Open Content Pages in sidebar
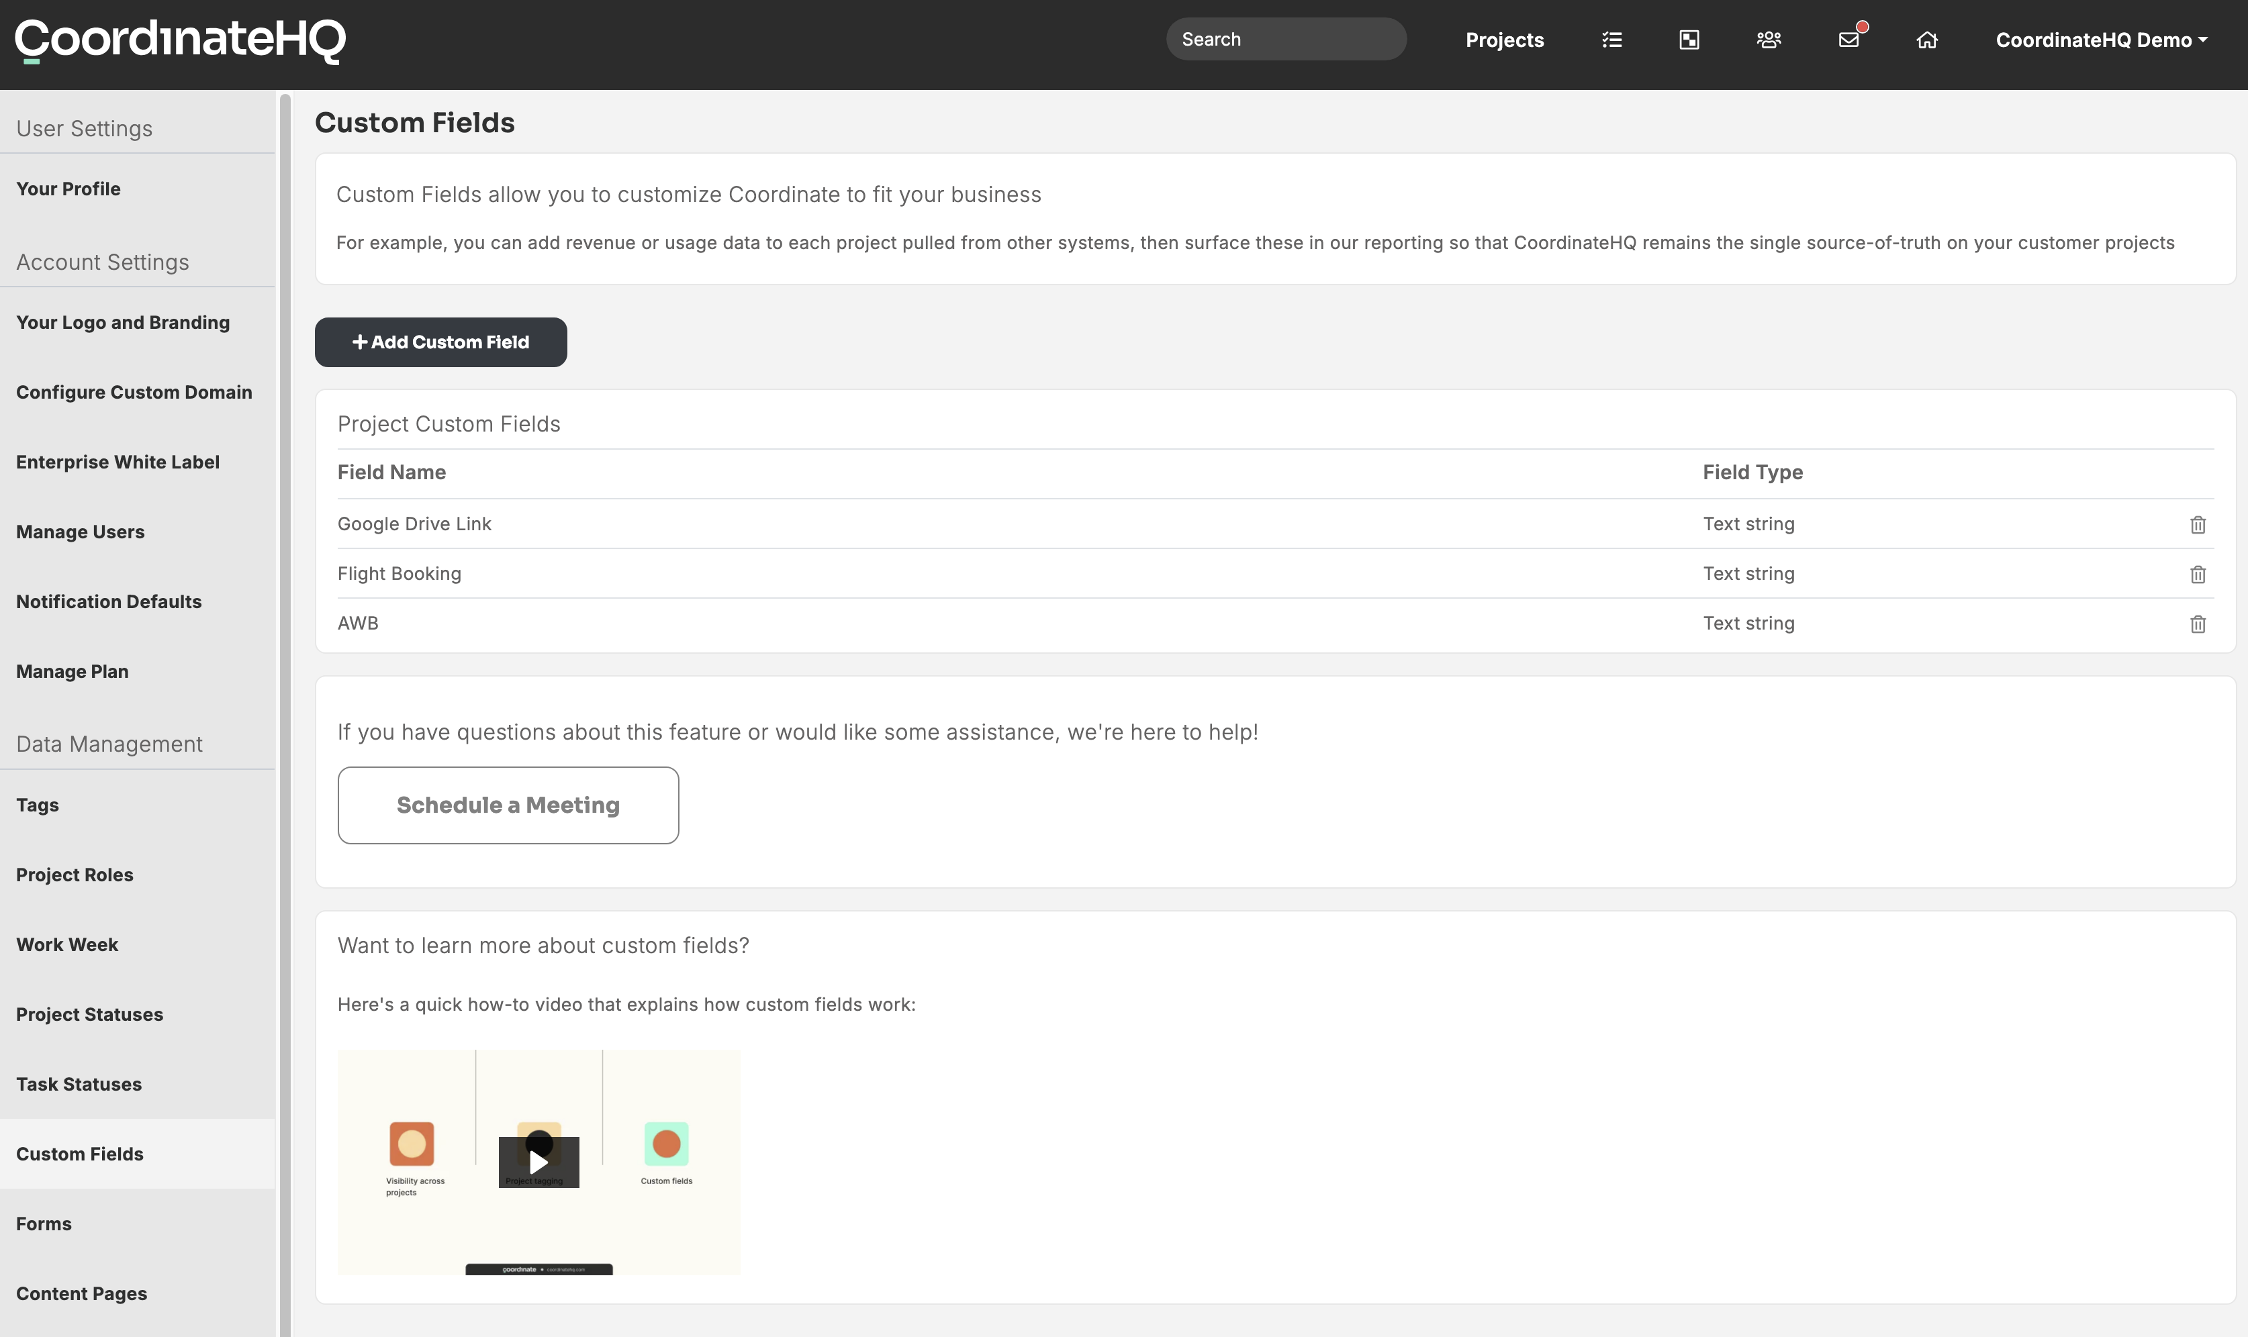The image size is (2248, 1337). [82, 1294]
